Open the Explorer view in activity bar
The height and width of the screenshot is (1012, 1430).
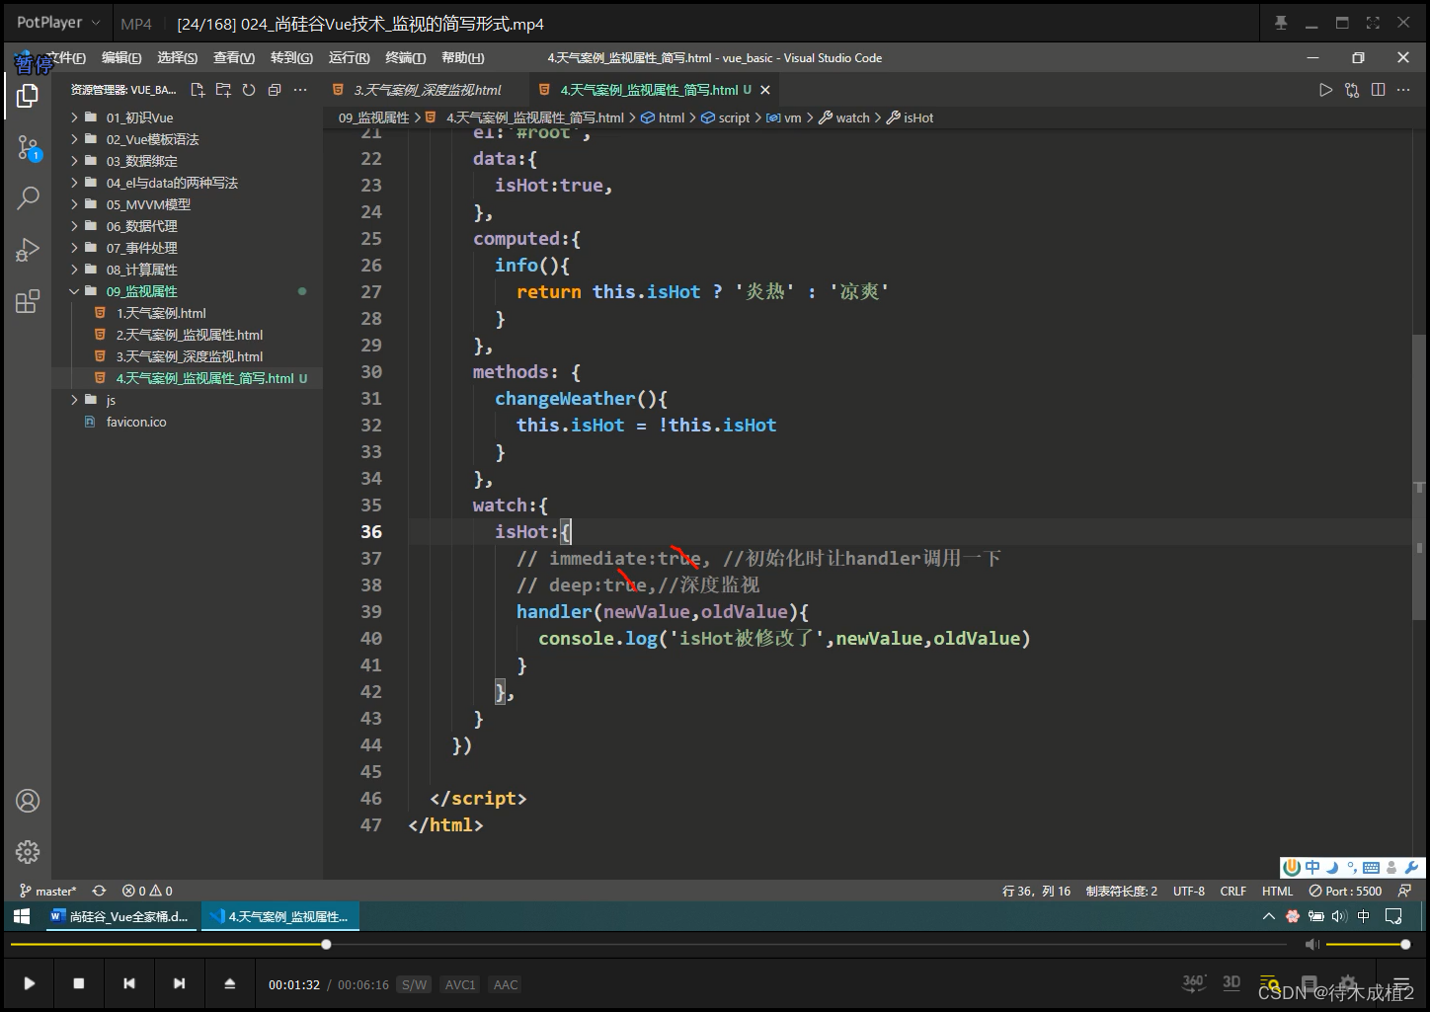pos(28,96)
